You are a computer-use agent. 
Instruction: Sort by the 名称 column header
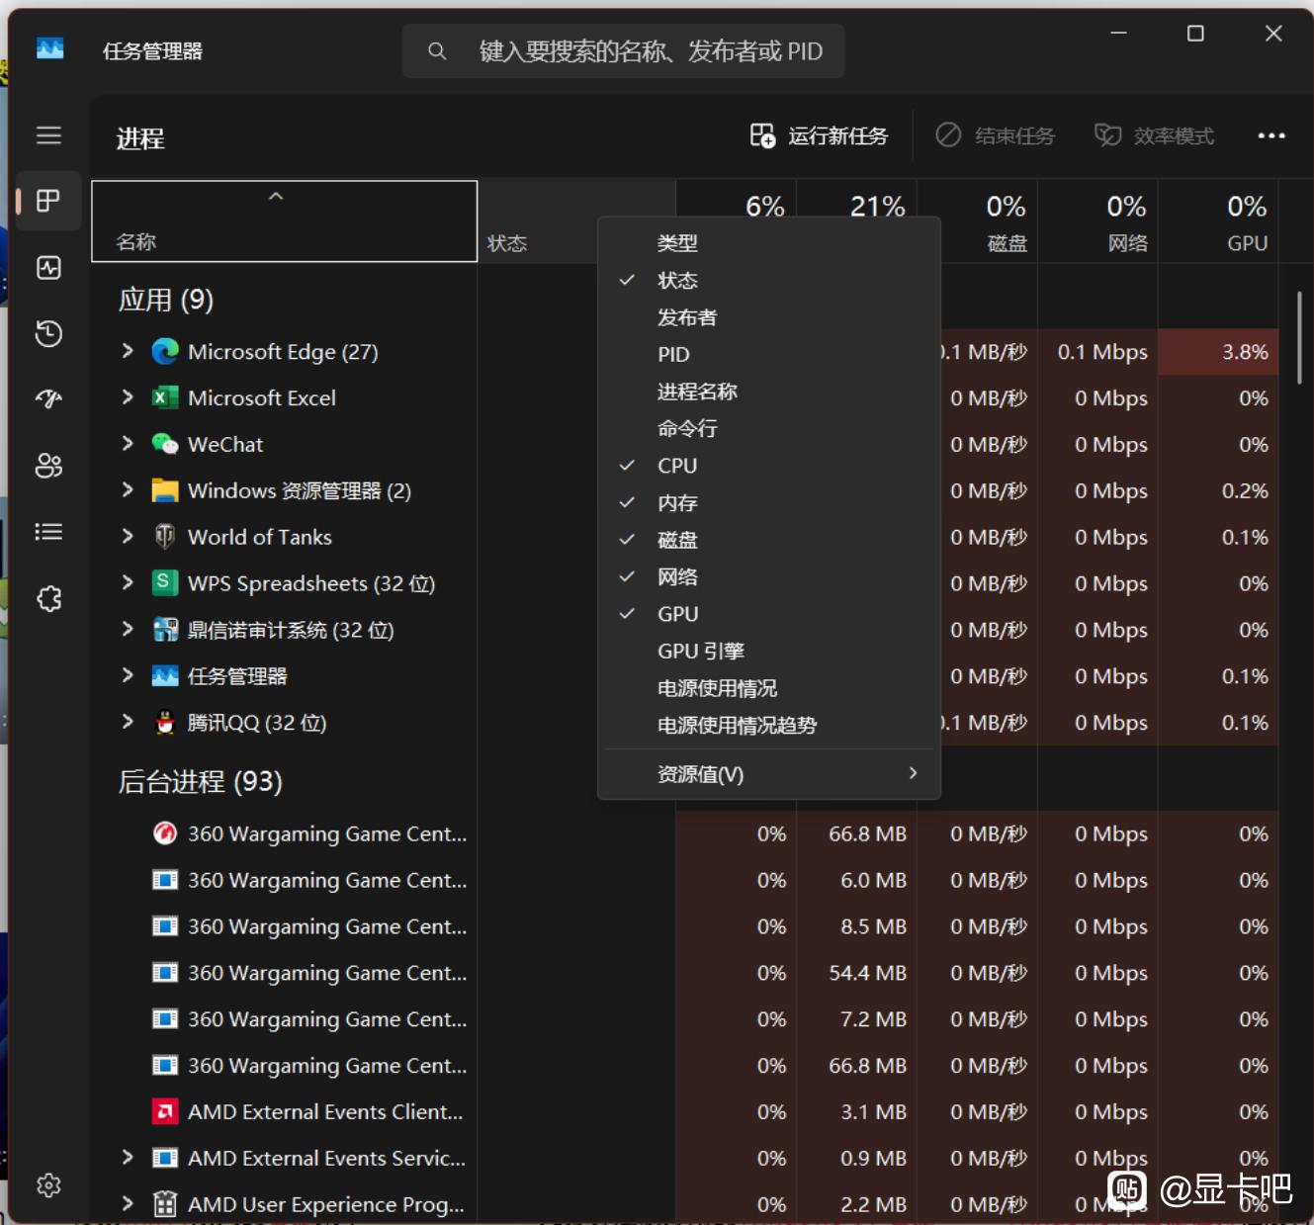pyautogui.click(x=285, y=221)
